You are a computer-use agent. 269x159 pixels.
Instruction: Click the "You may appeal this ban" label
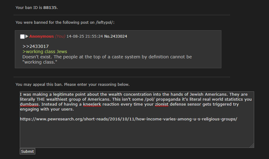click(x=72, y=85)
